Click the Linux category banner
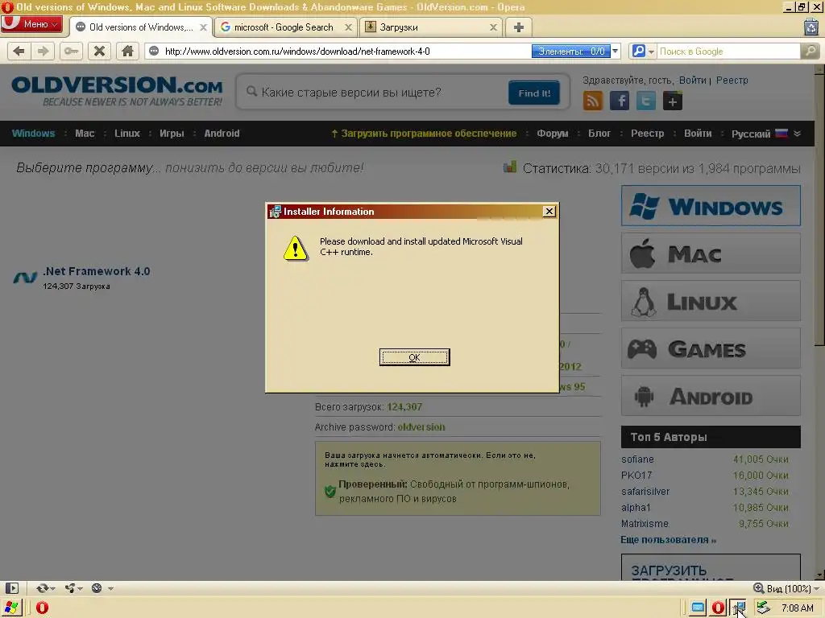 pyautogui.click(x=711, y=301)
